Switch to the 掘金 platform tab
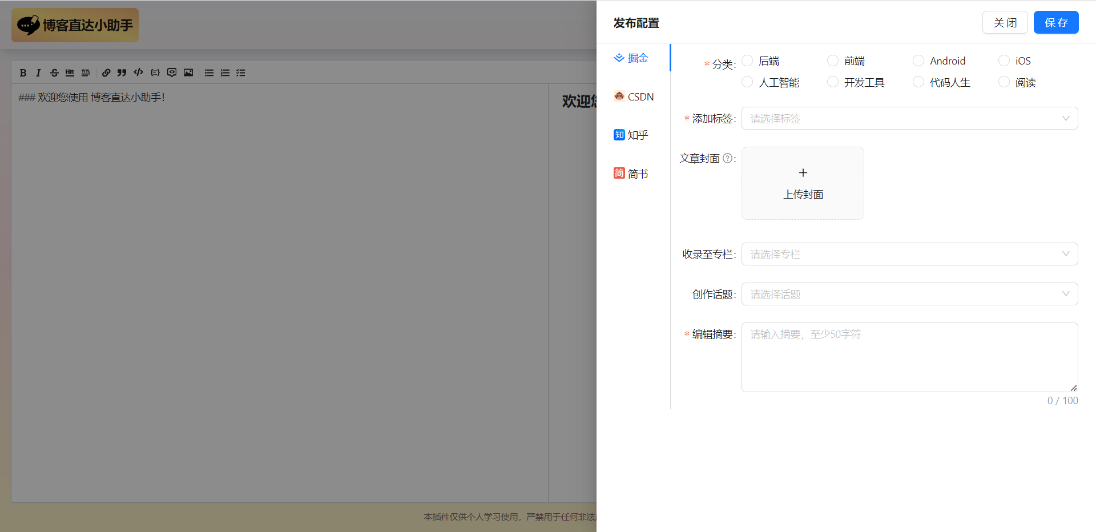The height and width of the screenshot is (532, 1096). pyautogui.click(x=631, y=58)
